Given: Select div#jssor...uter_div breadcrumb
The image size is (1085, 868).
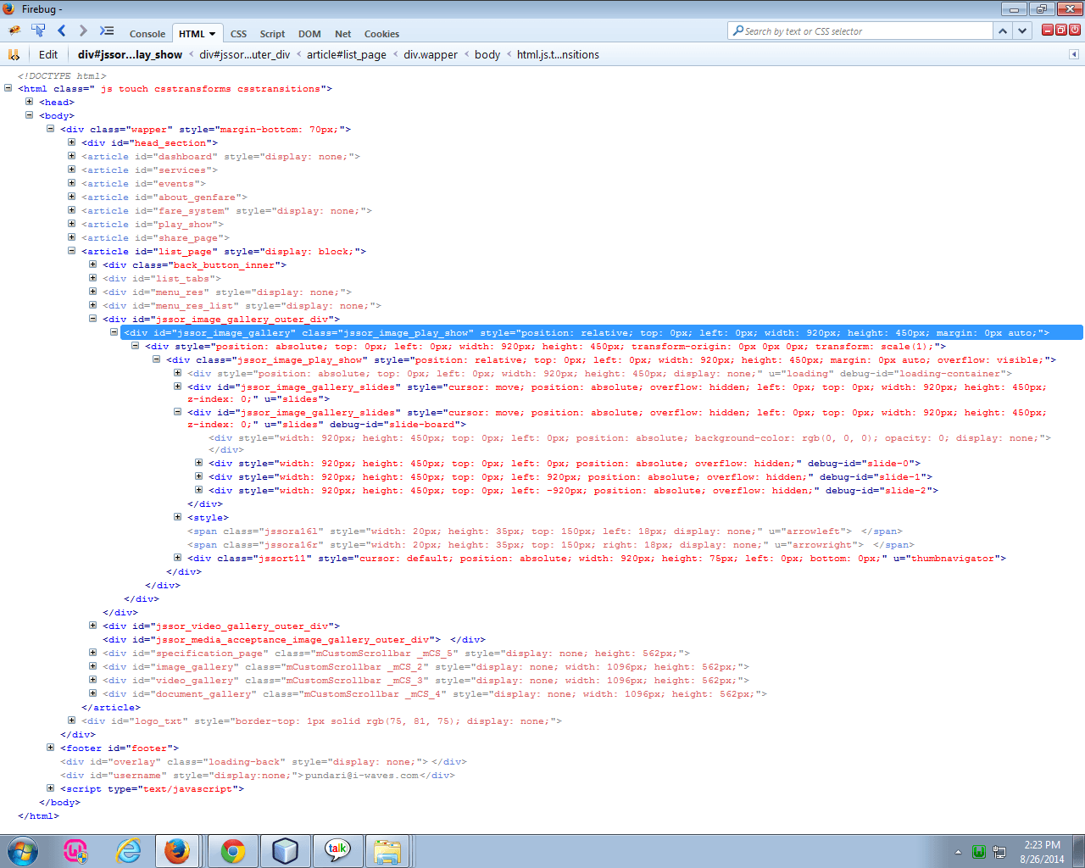Looking at the screenshot, I should click(x=245, y=54).
